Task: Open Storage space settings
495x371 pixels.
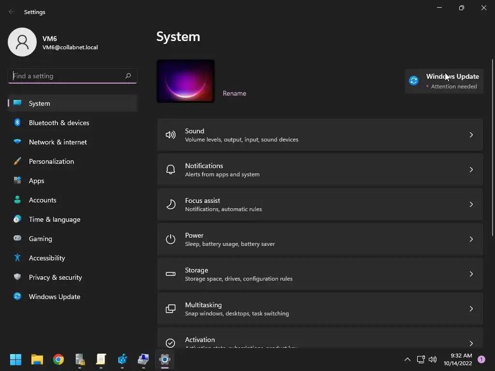Action: pyautogui.click(x=320, y=274)
